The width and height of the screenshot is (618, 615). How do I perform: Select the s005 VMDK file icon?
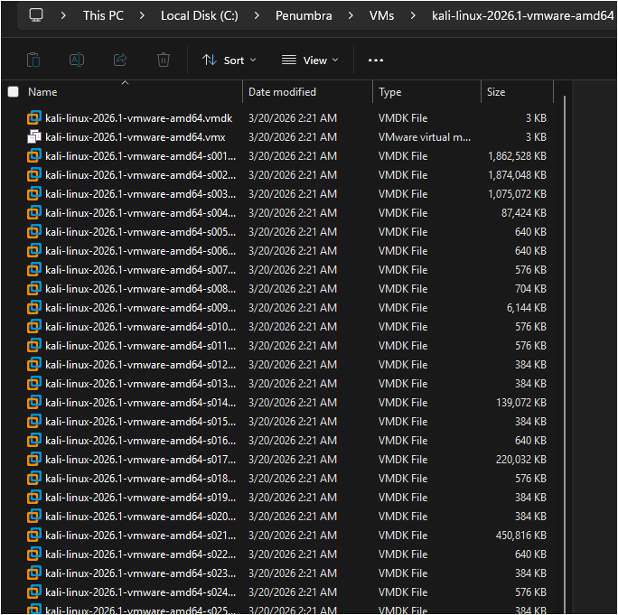(34, 232)
